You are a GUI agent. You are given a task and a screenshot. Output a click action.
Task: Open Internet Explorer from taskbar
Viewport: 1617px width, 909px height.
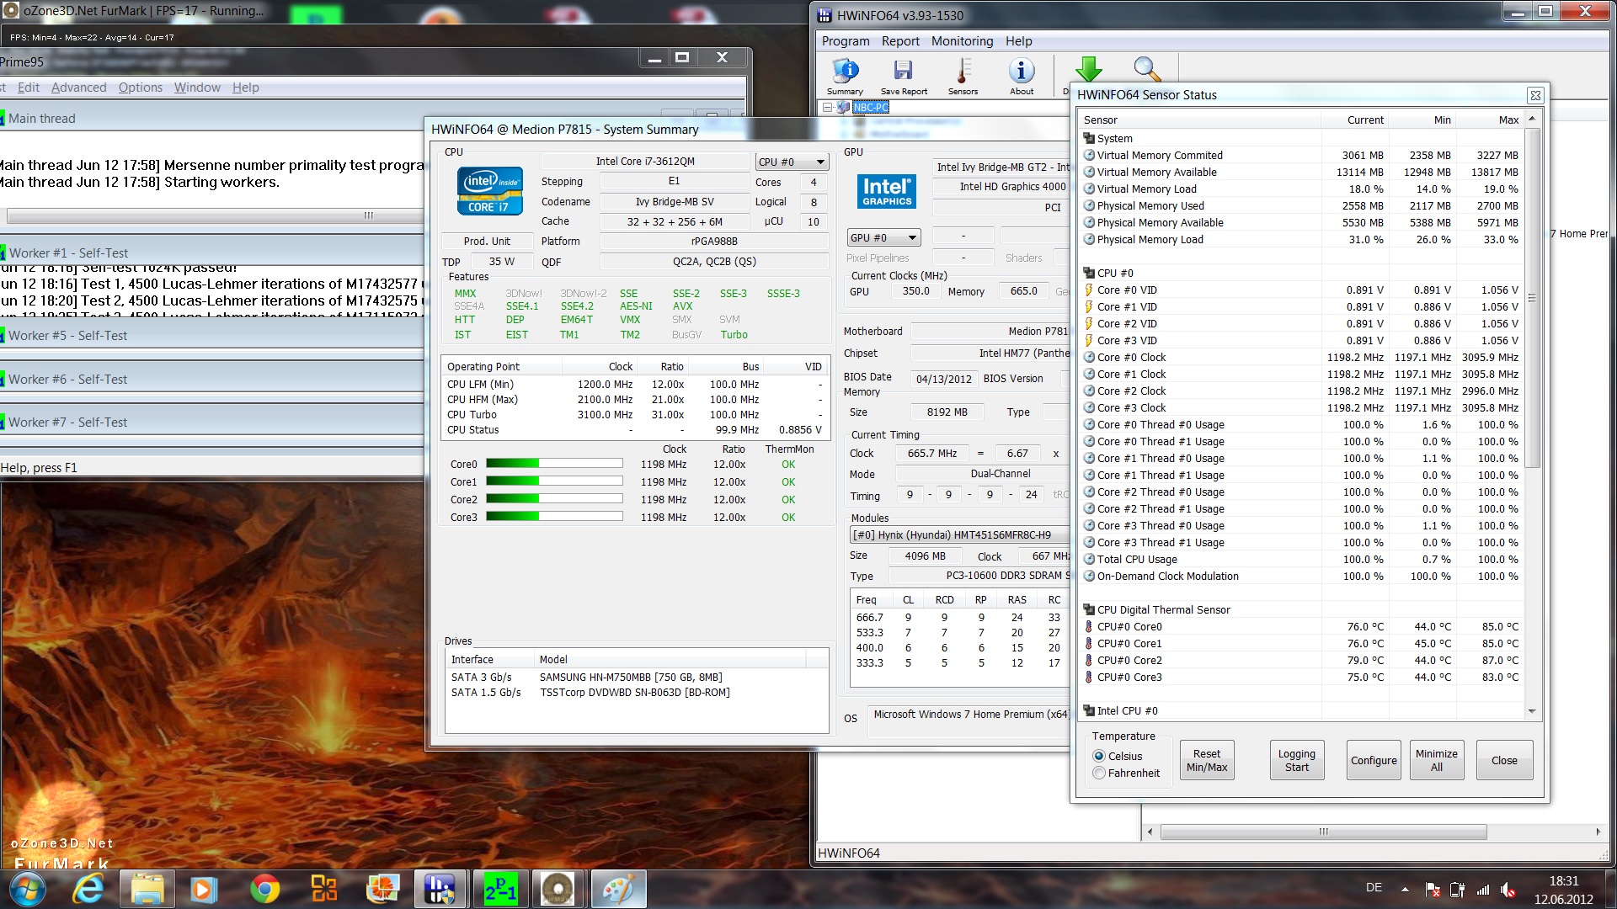(x=88, y=889)
